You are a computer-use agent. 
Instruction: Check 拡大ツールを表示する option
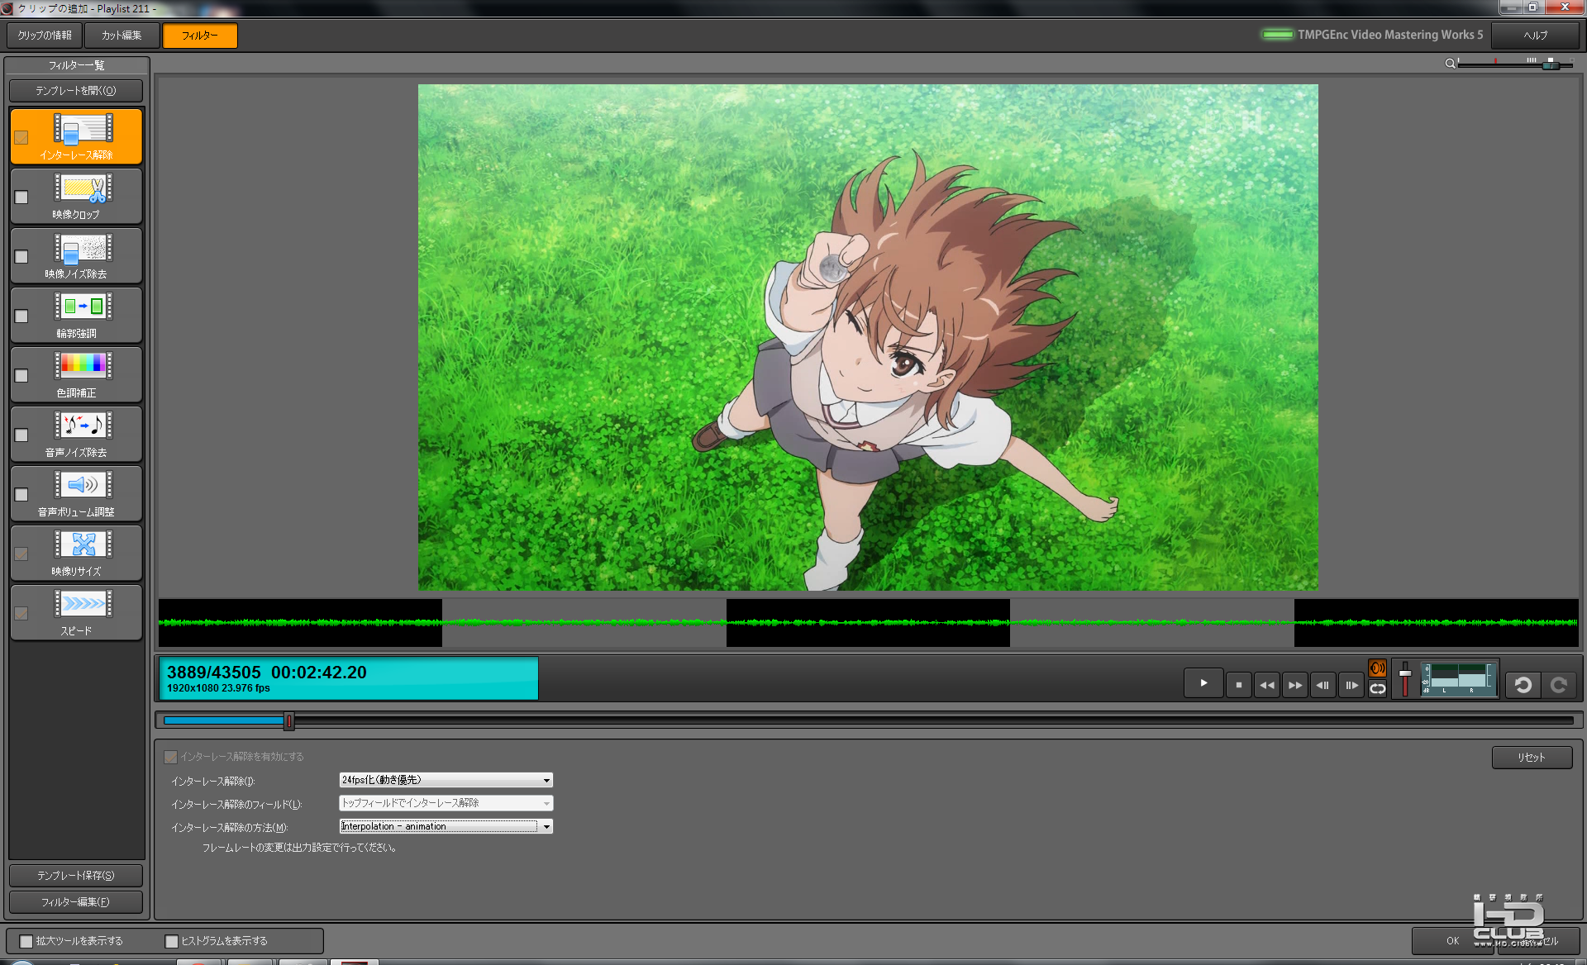pyautogui.click(x=26, y=941)
